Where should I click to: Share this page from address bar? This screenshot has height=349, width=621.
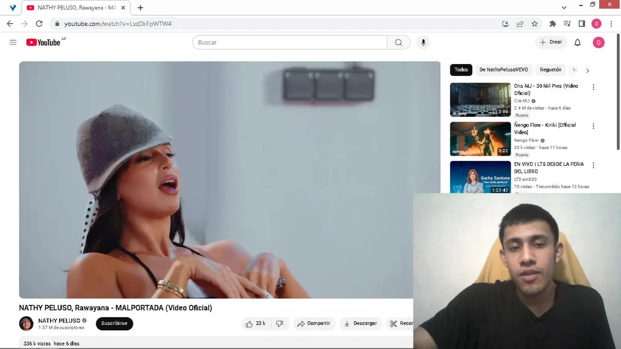(x=520, y=23)
